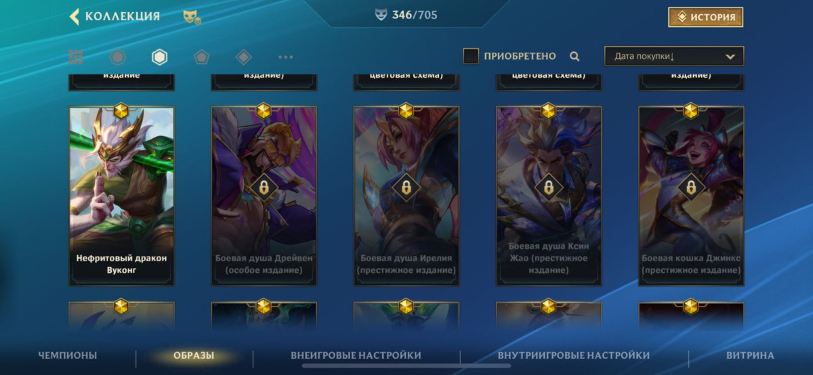Open locked Боевая кошка Джинкс skin card
The height and width of the screenshot is (375, 813).
[691, 196]
